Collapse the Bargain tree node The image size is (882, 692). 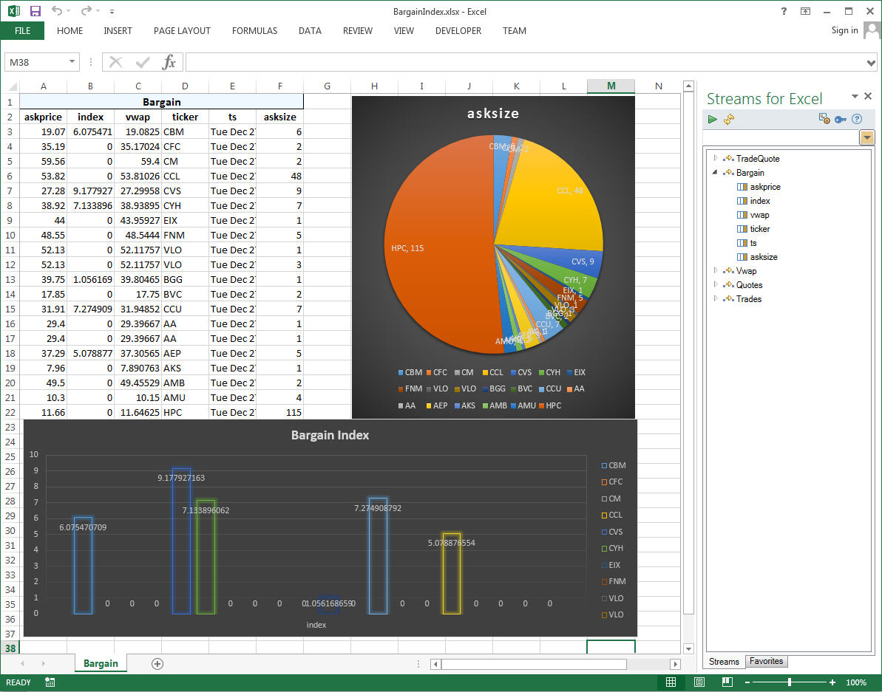(714, 172)
